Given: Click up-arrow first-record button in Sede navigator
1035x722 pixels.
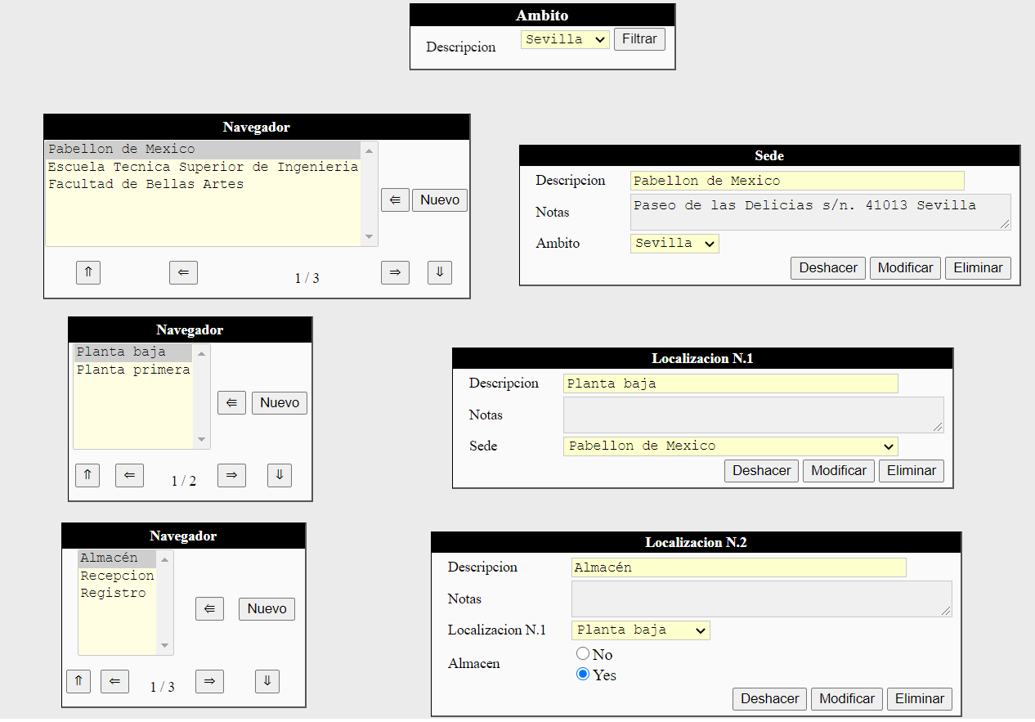Looking at the screenshot, I should (88, 273).
